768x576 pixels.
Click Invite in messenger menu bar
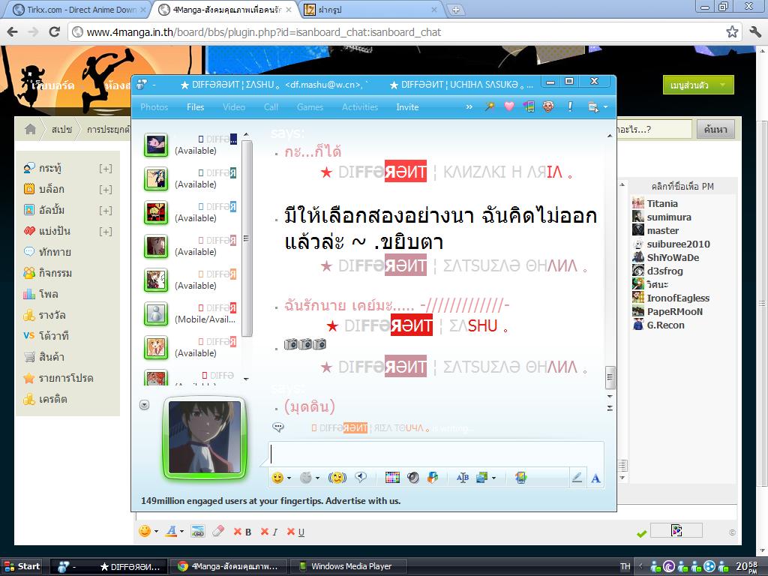tap(407, 106)
